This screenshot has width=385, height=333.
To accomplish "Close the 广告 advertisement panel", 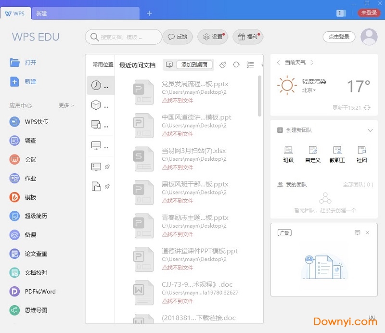I will [368, 233].
